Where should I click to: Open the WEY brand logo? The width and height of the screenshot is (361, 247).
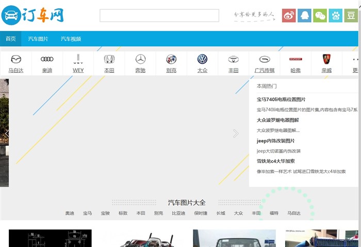coord(78,59)
